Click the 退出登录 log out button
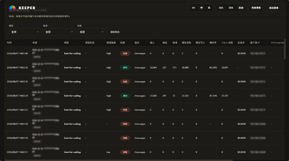 pos(274,8)
